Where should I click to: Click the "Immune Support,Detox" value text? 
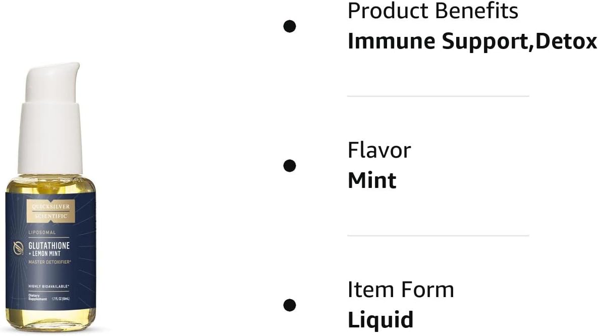472,41
